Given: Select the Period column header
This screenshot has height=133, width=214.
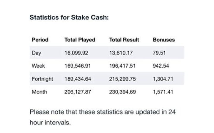Looking at the screenshot, I should tap(40, 40).
